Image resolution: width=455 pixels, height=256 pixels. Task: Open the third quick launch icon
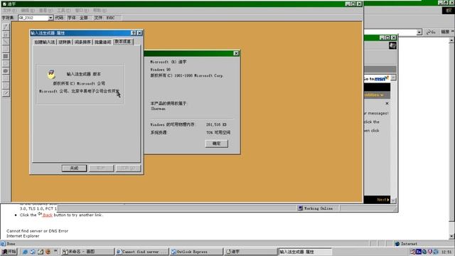tap(41, 252)
